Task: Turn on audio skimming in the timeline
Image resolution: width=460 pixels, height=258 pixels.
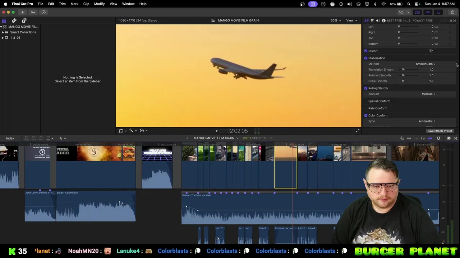Action: tap(416, 138)
